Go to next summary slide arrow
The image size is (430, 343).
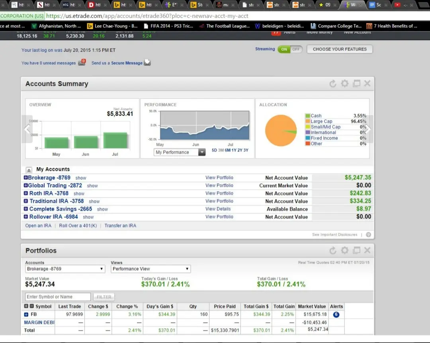369,129
